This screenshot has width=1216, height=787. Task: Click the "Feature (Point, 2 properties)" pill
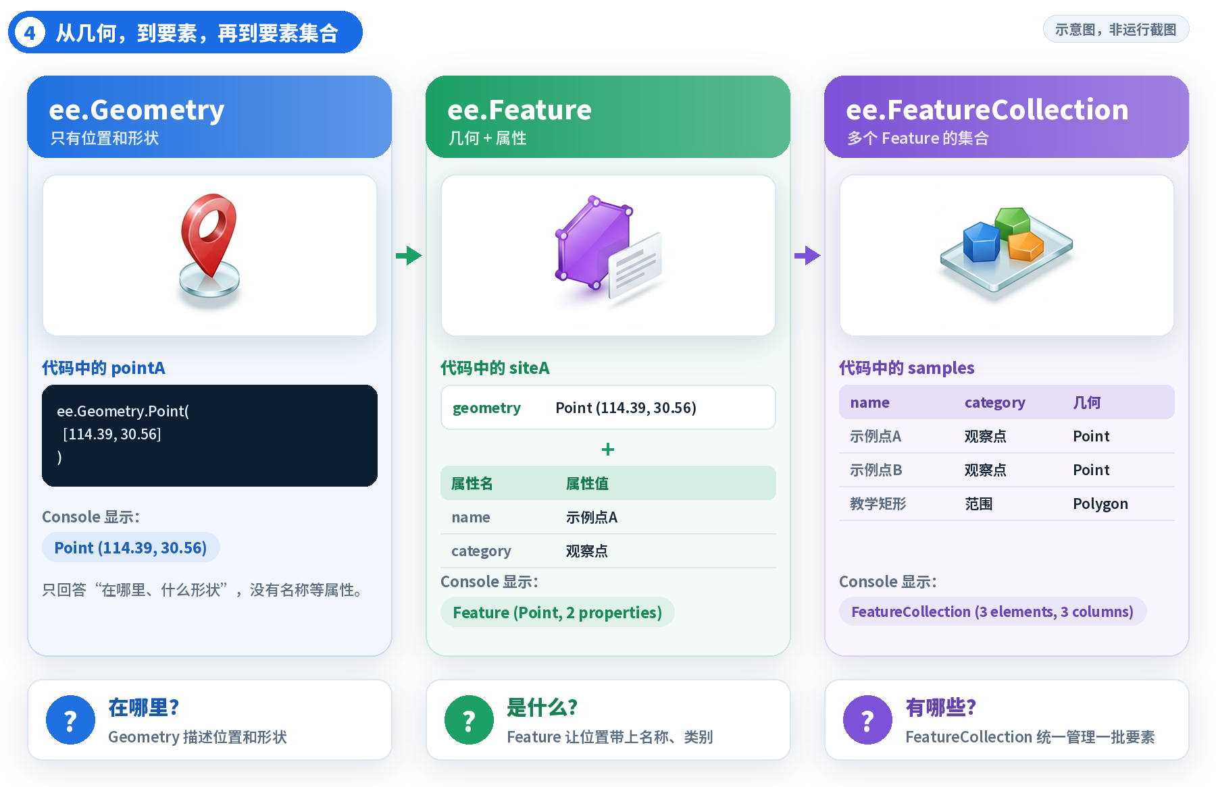[557, 612]
